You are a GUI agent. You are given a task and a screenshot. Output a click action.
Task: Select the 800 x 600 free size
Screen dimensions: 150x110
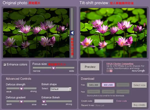108,85
